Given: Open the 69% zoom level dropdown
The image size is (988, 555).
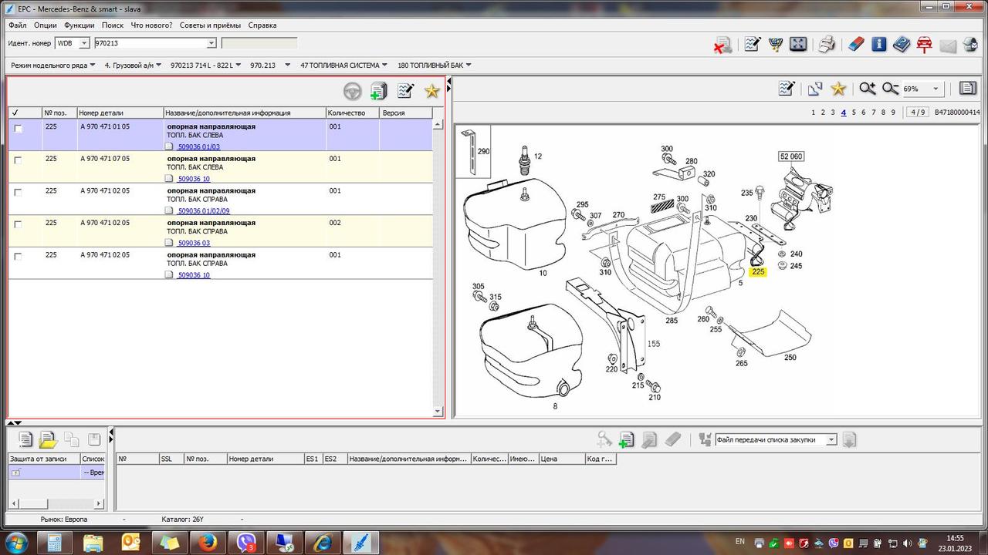Looking at the screenshot, I should coord(936,89).
